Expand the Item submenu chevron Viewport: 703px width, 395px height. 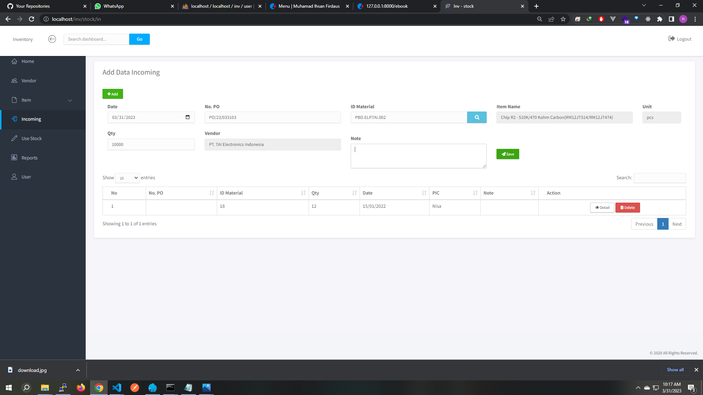click(70, 100)
